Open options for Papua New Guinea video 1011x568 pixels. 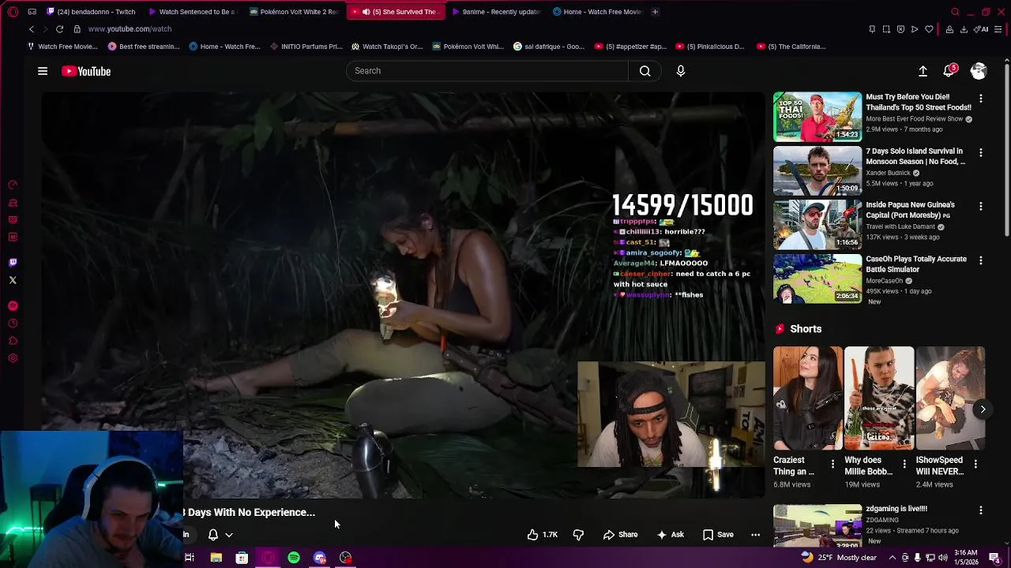[x=981, y=206]
